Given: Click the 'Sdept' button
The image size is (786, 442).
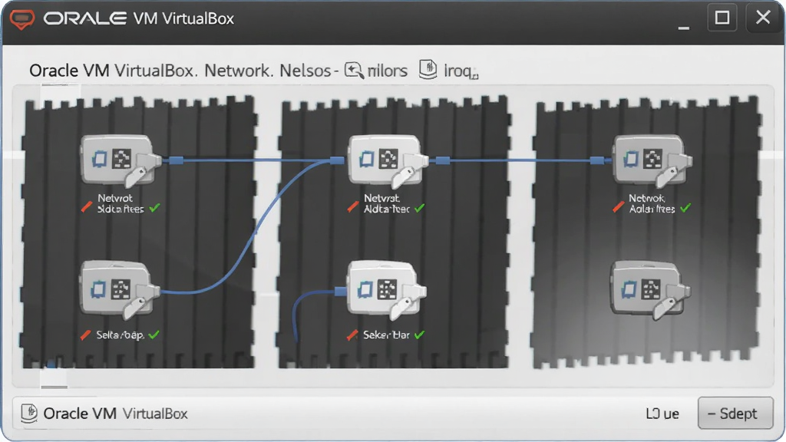Looking at the screenshot, I should coord(735,414).
